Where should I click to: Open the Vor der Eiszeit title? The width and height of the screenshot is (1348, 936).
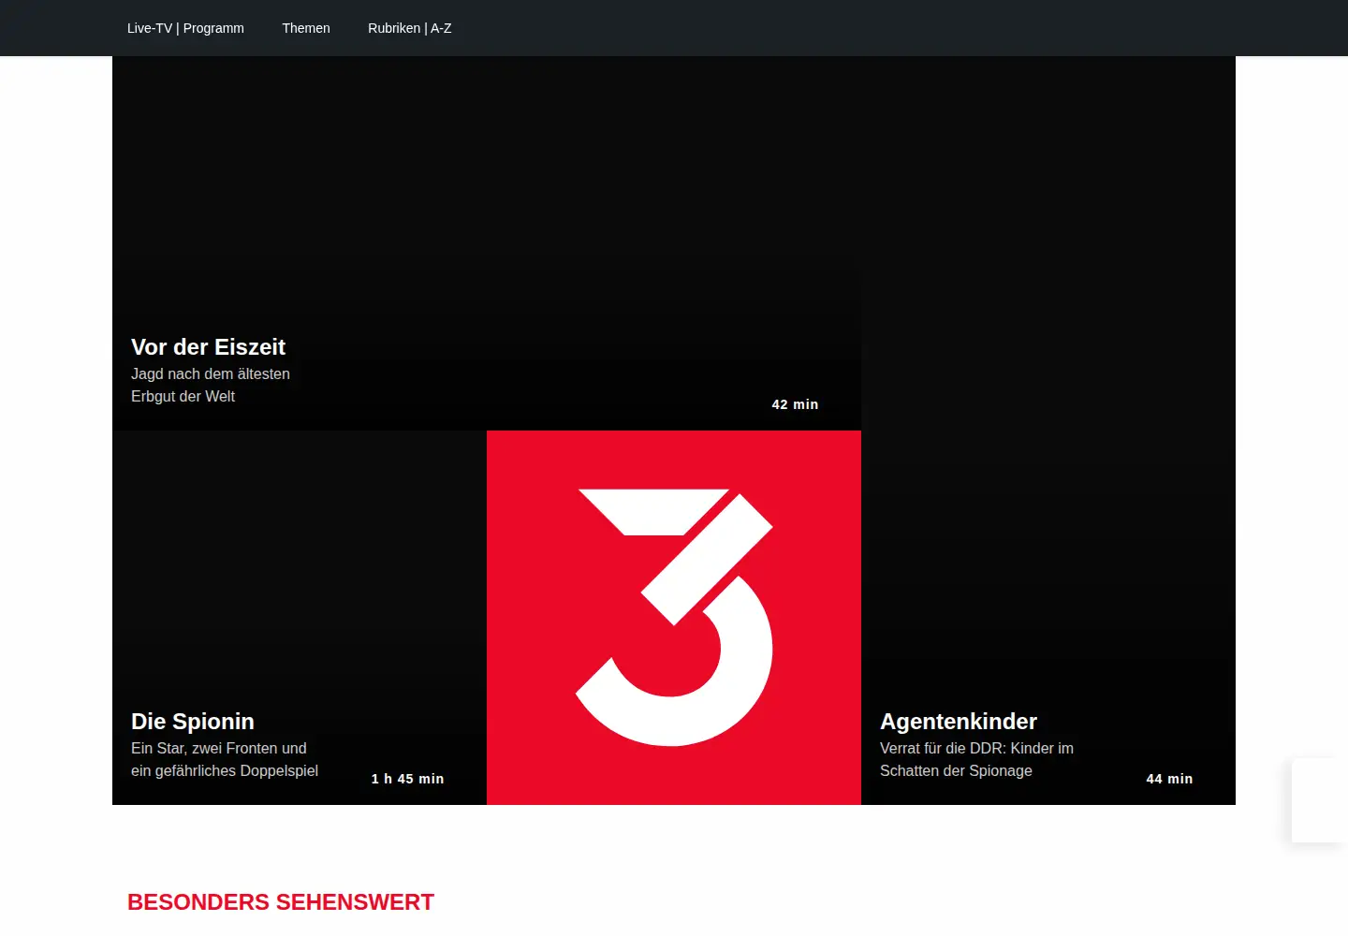[x=208, y=347]
